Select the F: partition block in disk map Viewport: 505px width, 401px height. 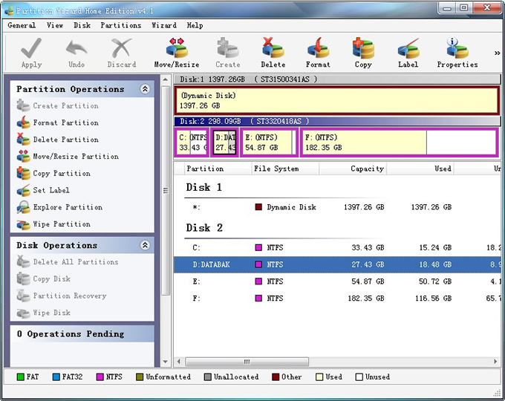pyautogui.click(x=400, y=143)
